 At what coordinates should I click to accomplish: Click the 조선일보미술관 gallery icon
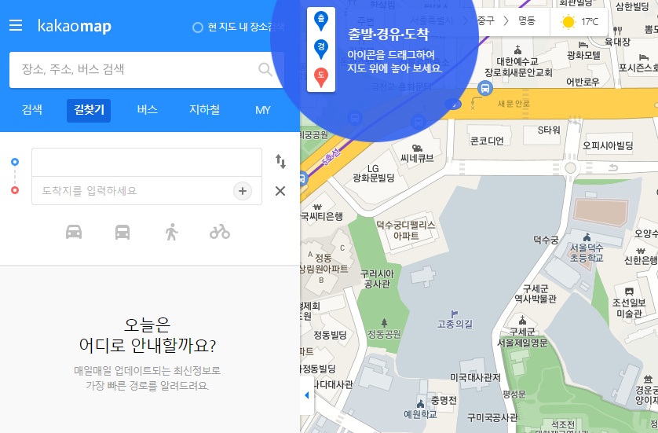(629, 292)
